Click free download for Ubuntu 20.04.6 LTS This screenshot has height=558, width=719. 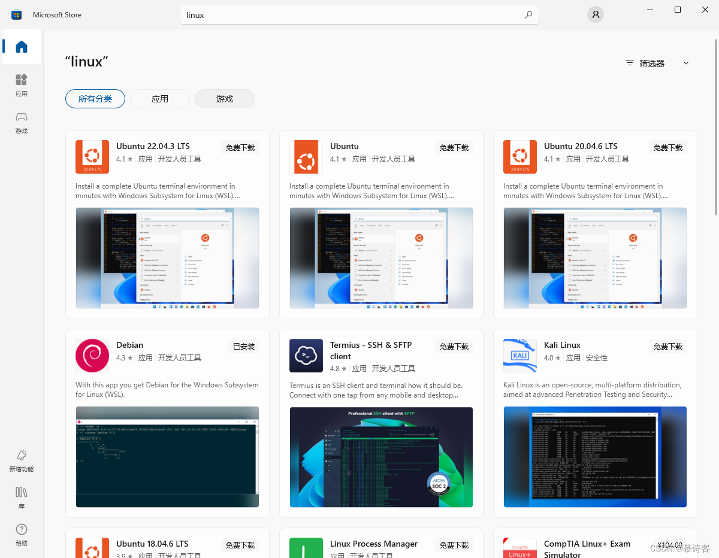[x=668, y=147]
